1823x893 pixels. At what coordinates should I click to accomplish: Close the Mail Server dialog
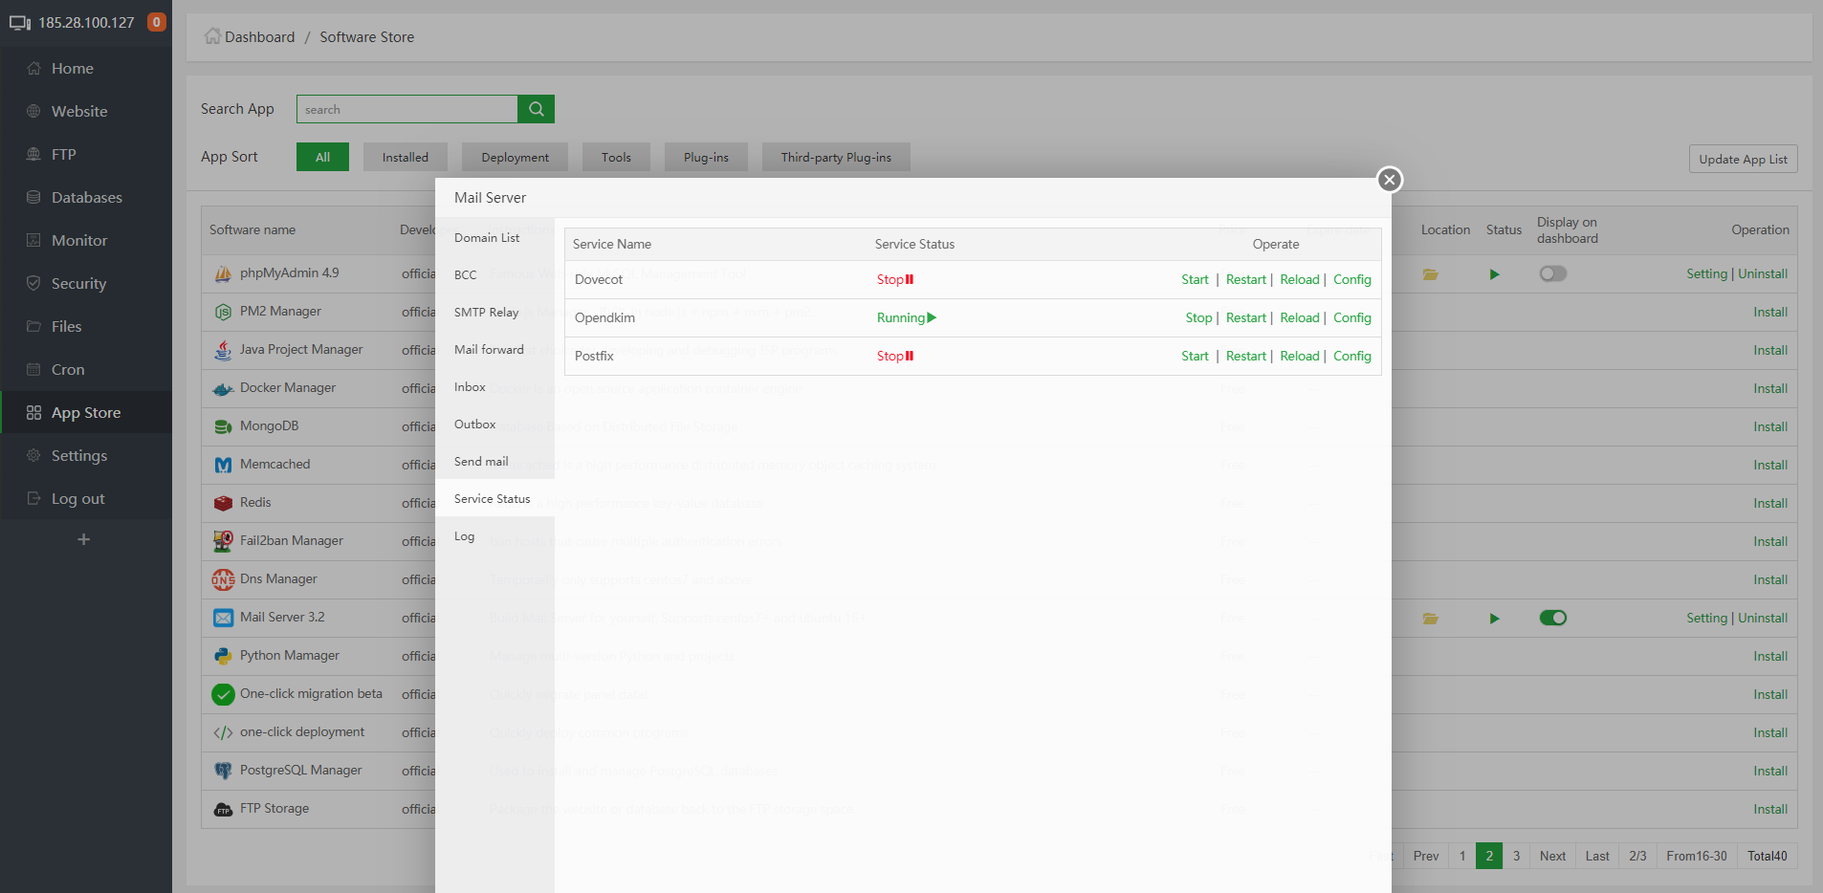click(1390, 180)
